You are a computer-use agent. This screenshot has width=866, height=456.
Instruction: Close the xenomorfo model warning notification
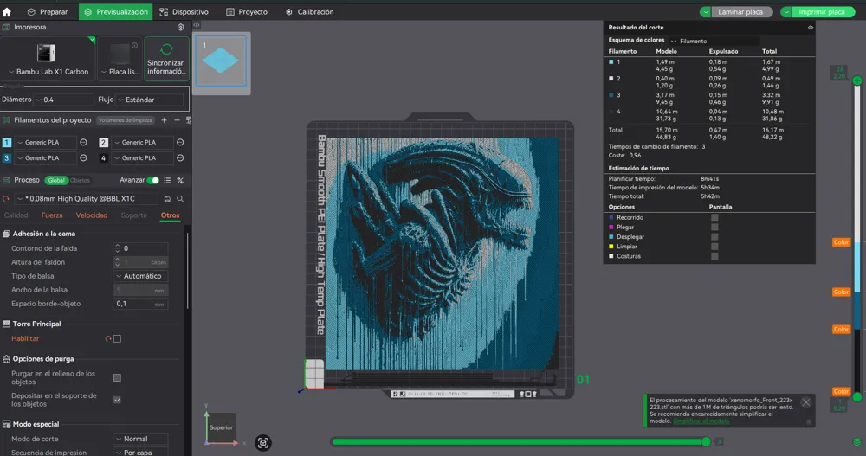805,402
